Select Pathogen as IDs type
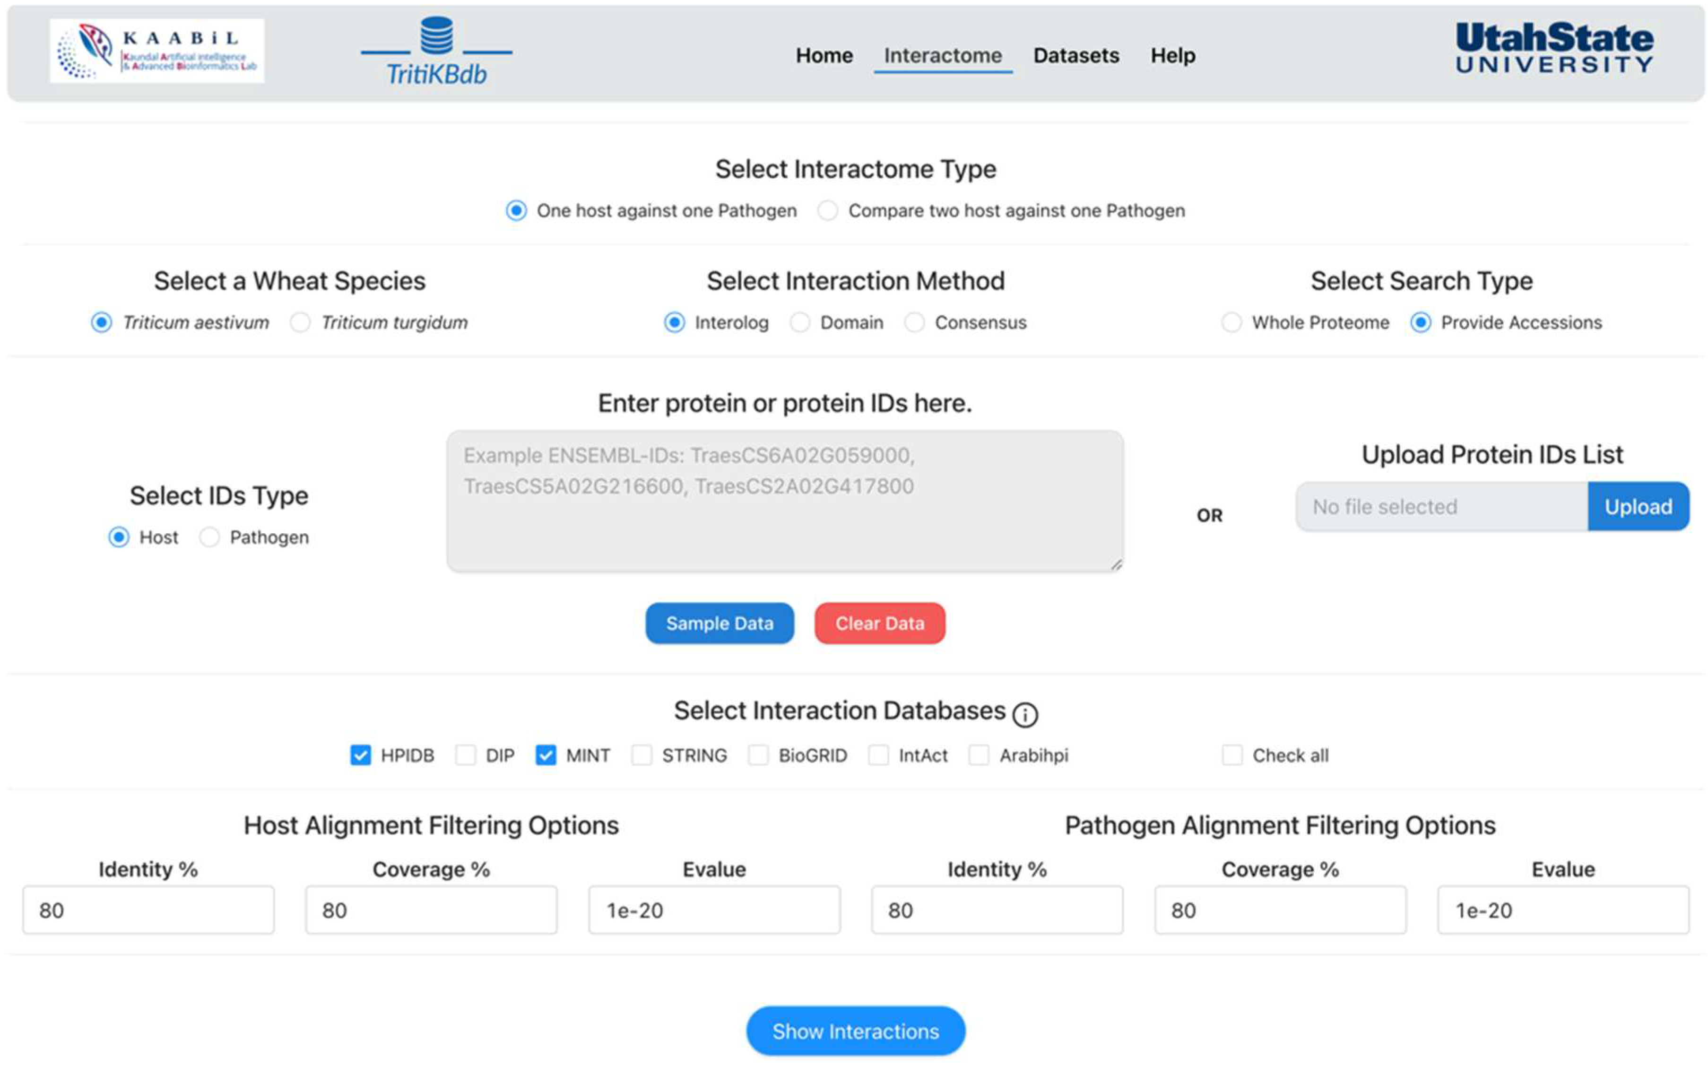Viewport: 1708px width, 1065px height. point(209,537)
